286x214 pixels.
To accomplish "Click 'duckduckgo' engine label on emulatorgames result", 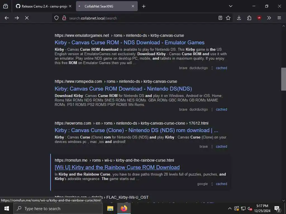I will point(199,68).
